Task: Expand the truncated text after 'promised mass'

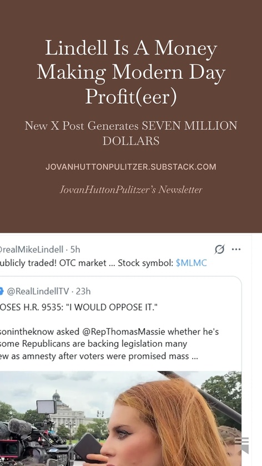Action: [195, 357]
